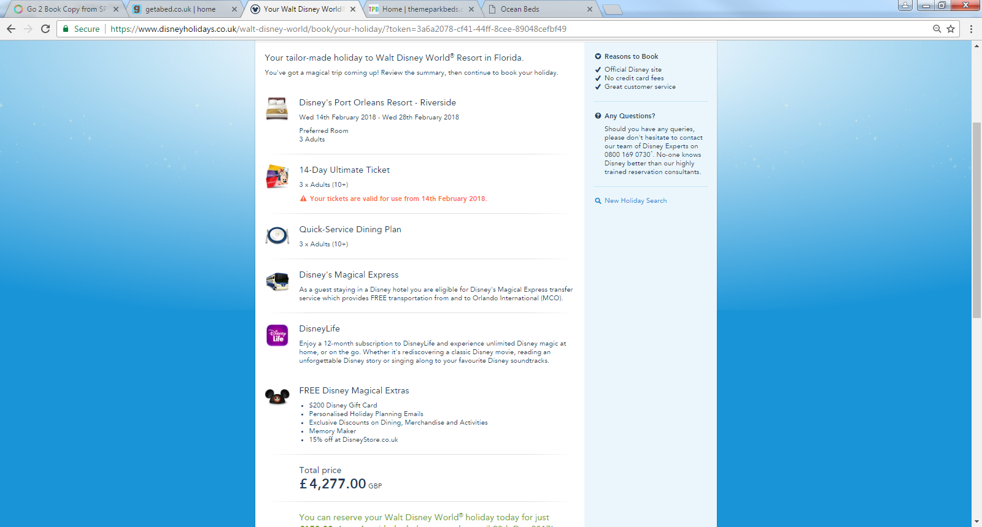
Task: Click the Official Disney site reason
Action: (x=633, y=69)
